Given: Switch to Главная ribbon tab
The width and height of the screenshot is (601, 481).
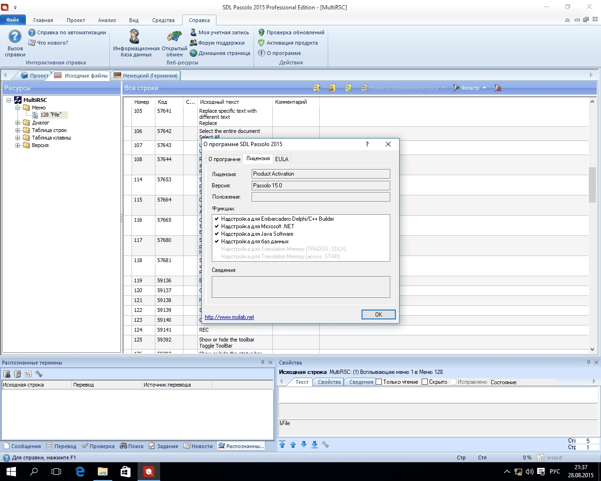Looking at the screenshot, I should pyautogui.click(x=43, y=20).
